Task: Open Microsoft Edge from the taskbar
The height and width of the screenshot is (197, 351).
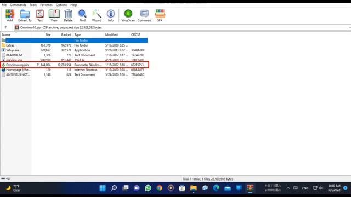Action: (216, 188)
